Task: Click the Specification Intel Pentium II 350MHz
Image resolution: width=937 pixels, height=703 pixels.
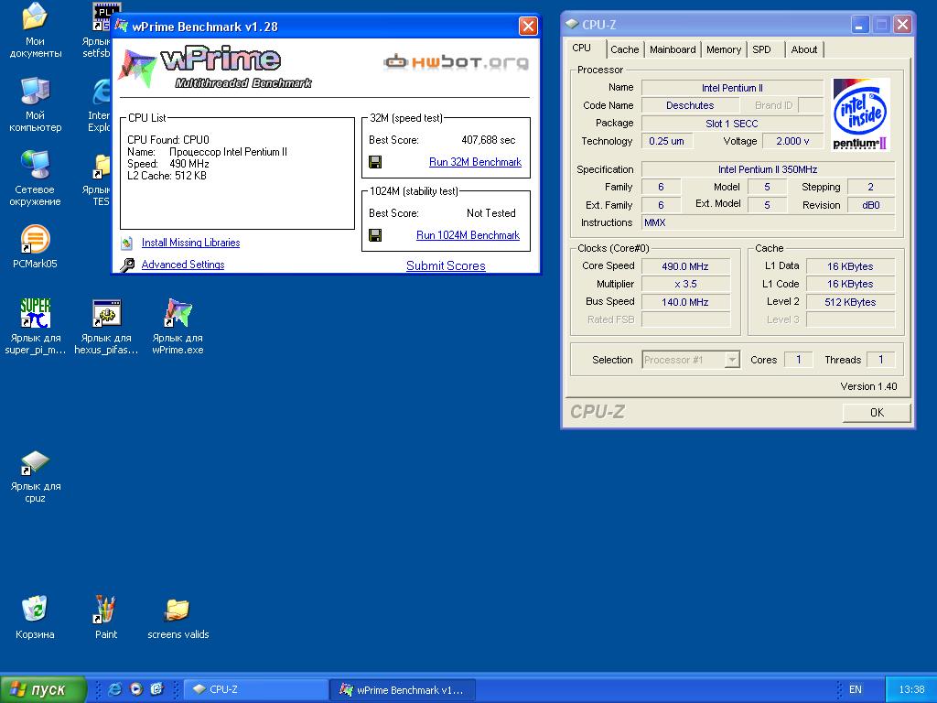Action: coord(768,169)
